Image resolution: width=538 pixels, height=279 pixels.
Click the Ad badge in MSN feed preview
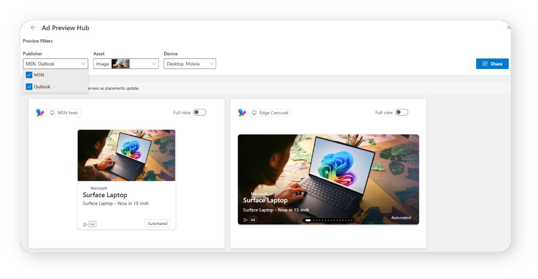pos(92,224)
